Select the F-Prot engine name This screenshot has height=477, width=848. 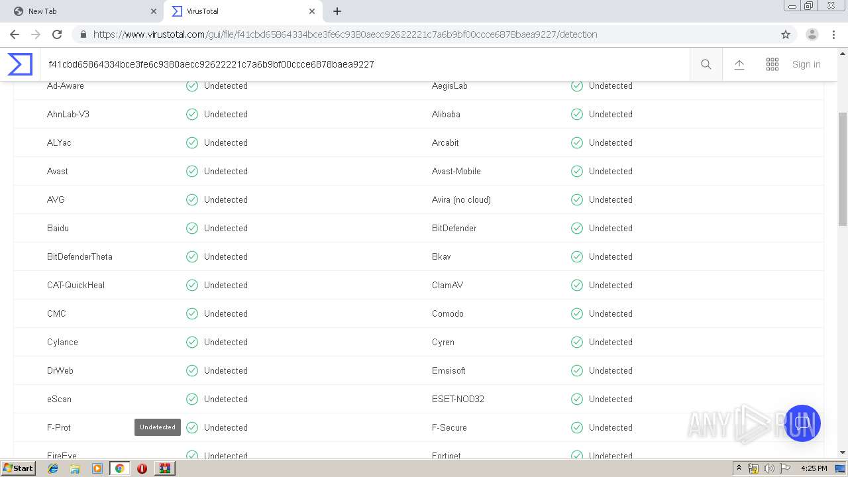pyautogui.click(x=58, y=427)
